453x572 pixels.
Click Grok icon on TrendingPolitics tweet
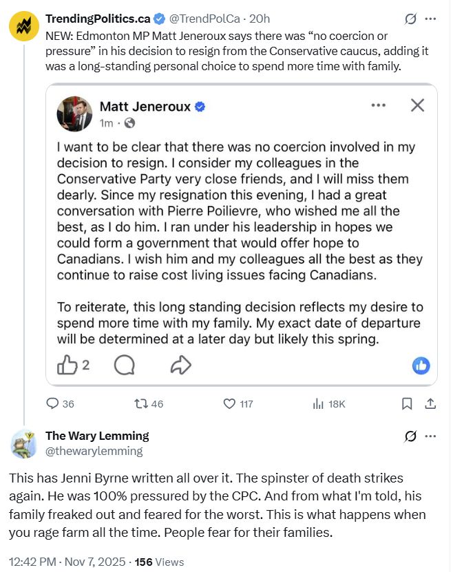click(411, 19)
